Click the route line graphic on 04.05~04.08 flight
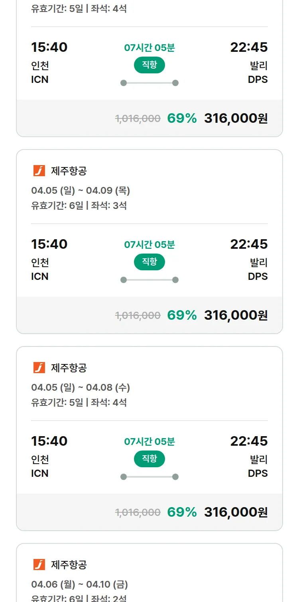The width and height of the screenshot is (299, 602). tap(149, 477)
